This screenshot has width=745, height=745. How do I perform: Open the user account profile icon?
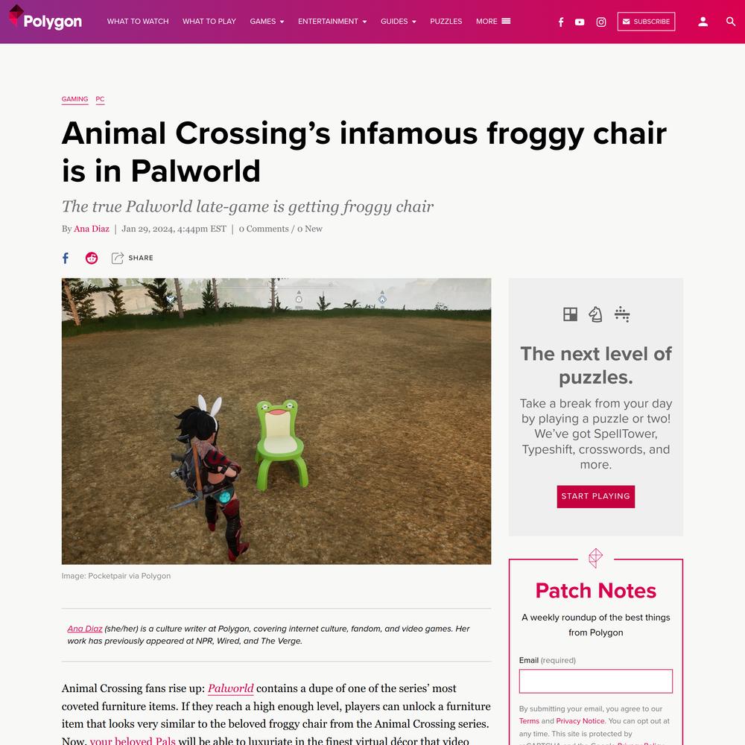pos(703,22)
